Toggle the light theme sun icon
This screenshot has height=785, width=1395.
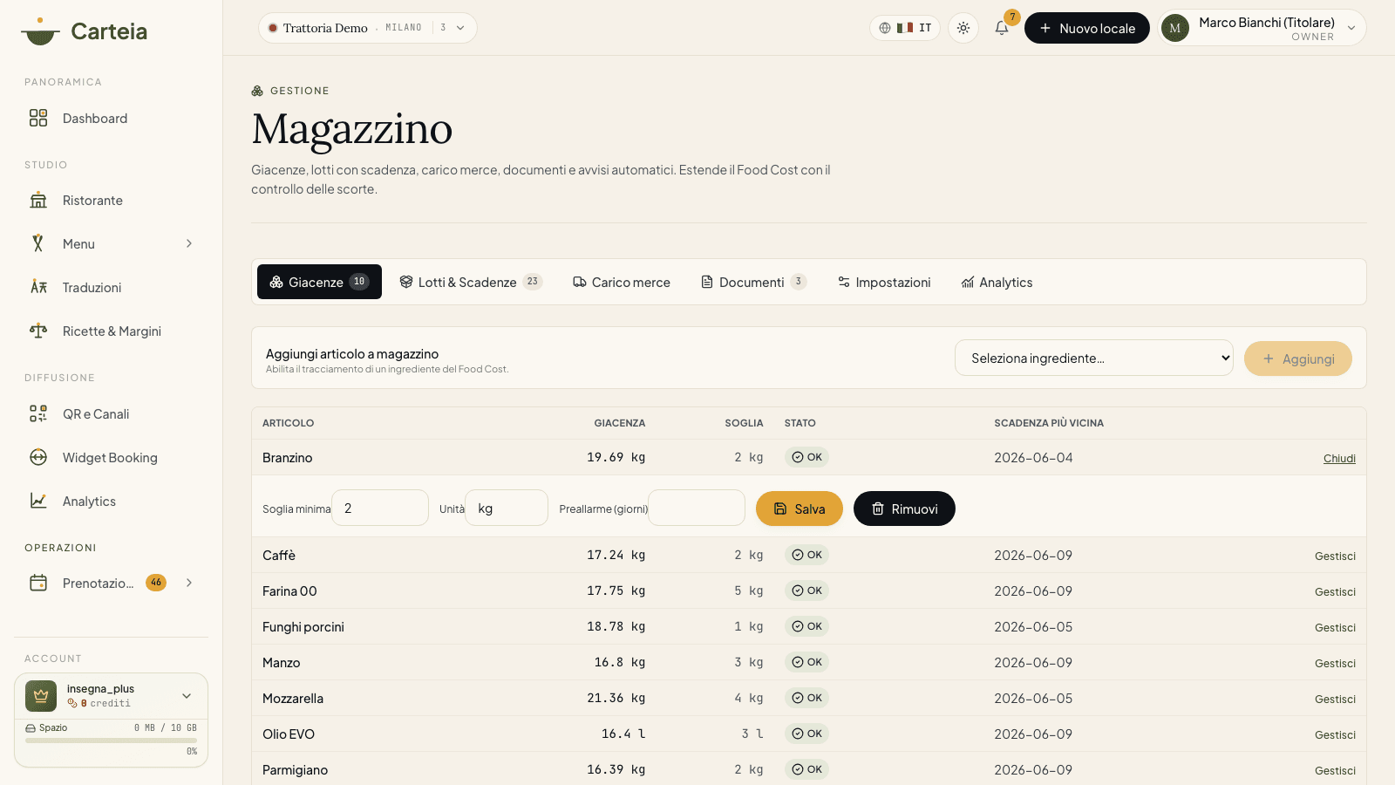pyautogui.click(x=963, y=28)
